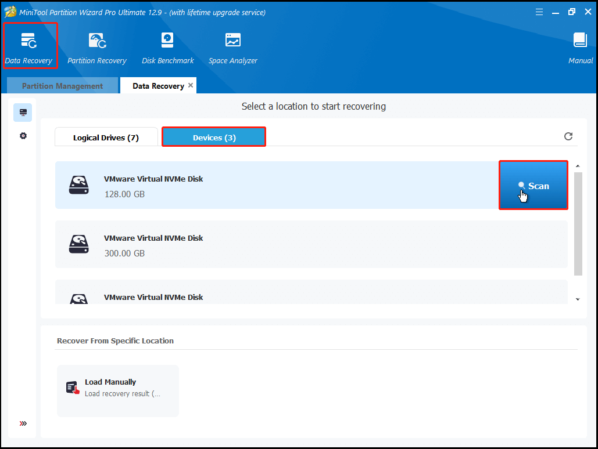Expand the sidebar with the double-chevron
Viewport: 598px width, 449px height.
pyautogui.click(x=23, y=423)
